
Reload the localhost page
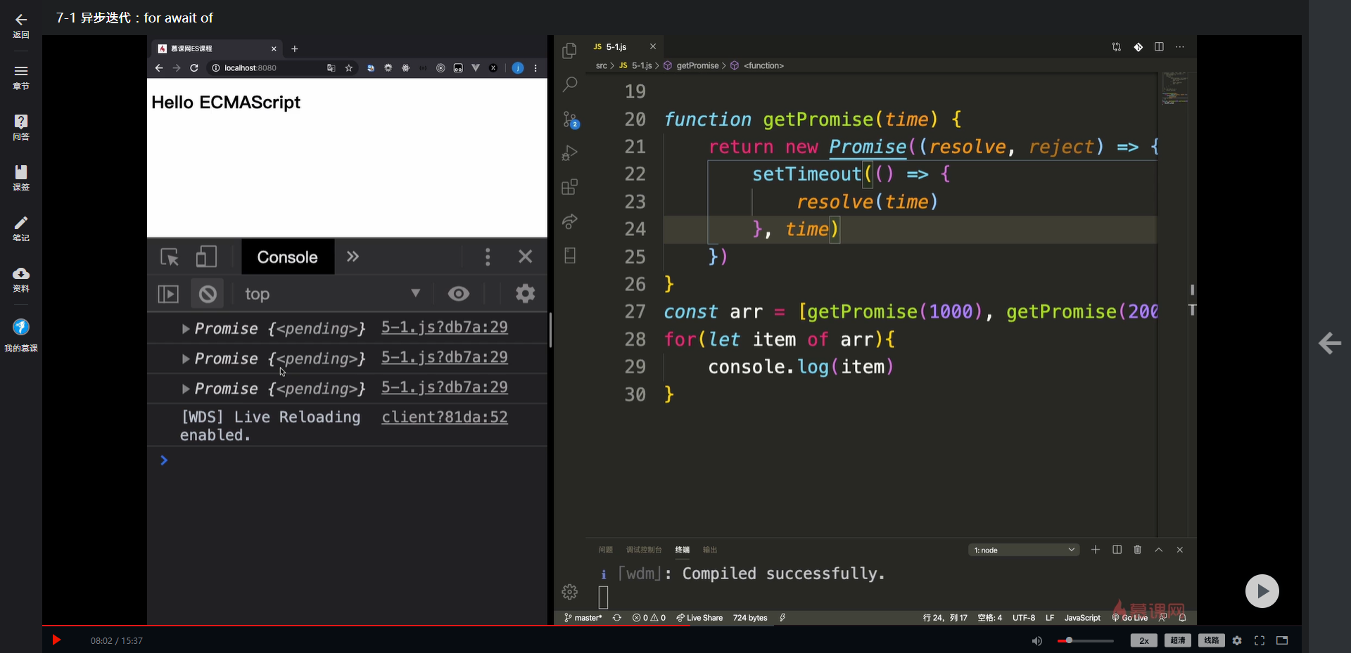pos(194,68)
